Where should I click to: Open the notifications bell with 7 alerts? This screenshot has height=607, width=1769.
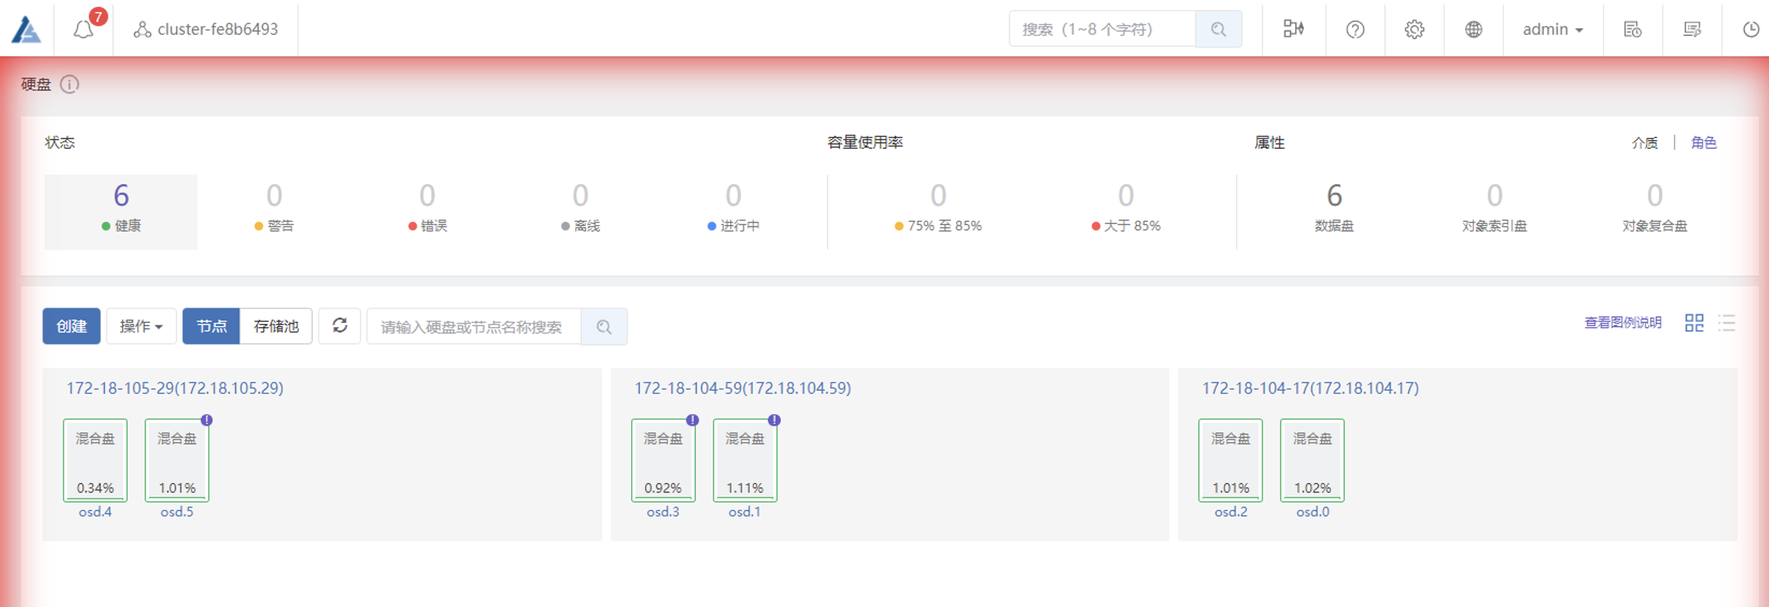(x=84, y=30)
